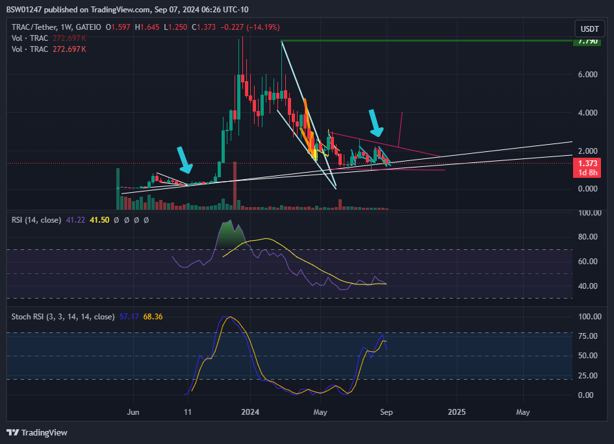Select the green horizontal line at 7.790
Viewport: 614px width, 444px height.
tap(427, 40)
